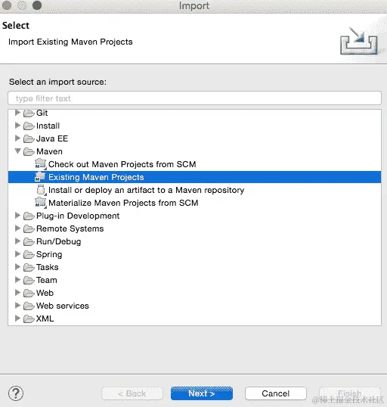
Task: Click the Next > button
Action: pos(202,393)
